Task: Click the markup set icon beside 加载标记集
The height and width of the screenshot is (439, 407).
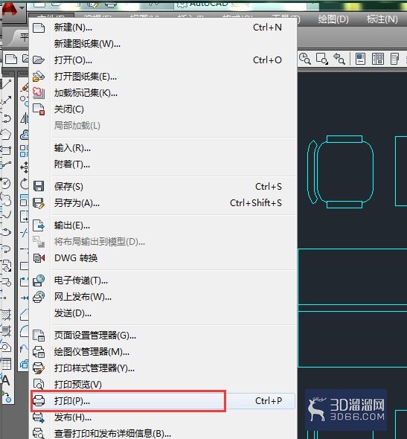Action: pos(39,93)
